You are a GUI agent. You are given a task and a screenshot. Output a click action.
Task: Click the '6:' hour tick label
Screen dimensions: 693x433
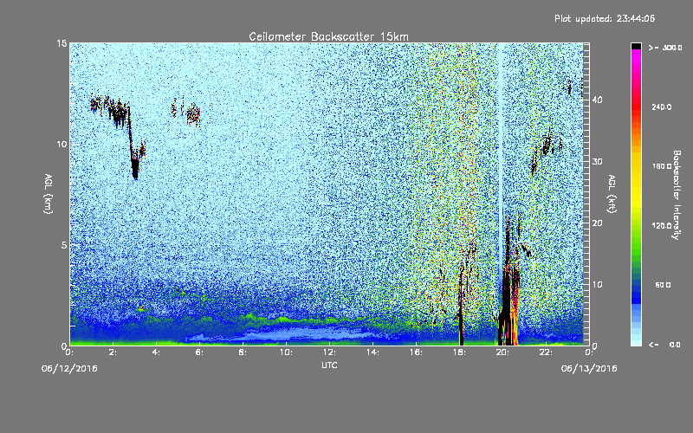(200, 352)
